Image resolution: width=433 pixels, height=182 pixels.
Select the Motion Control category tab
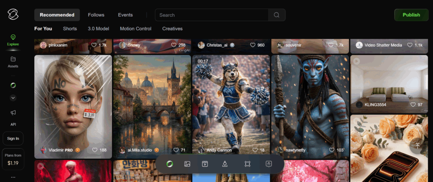pos(135,29)
